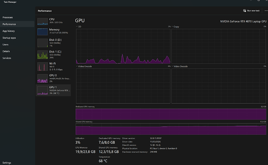Select the CPU usage graph thumbnail
Viewport: 268px width, 165px height.
[42, 21]
